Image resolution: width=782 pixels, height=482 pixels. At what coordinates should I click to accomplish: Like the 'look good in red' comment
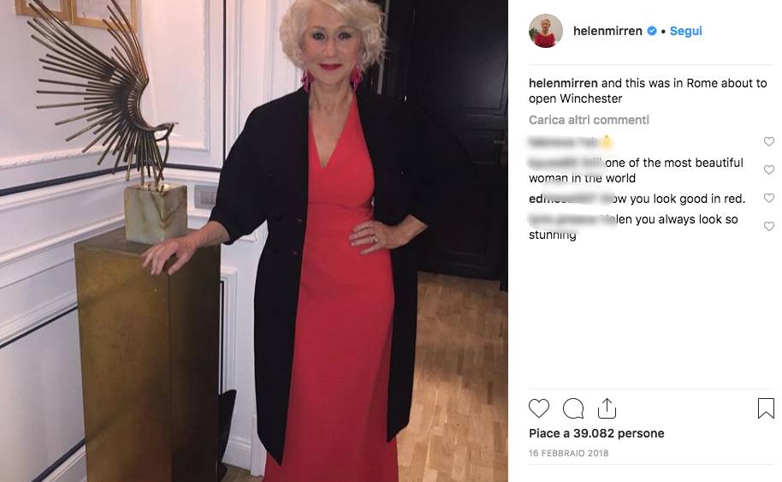768,198
